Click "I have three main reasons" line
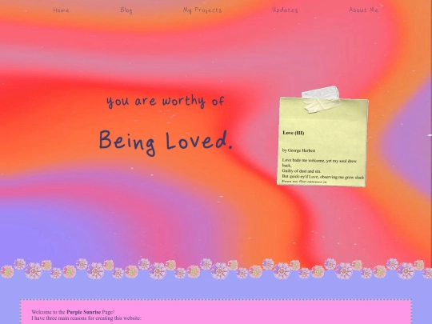Screen dimensions: 432x324 coord(86,318)
